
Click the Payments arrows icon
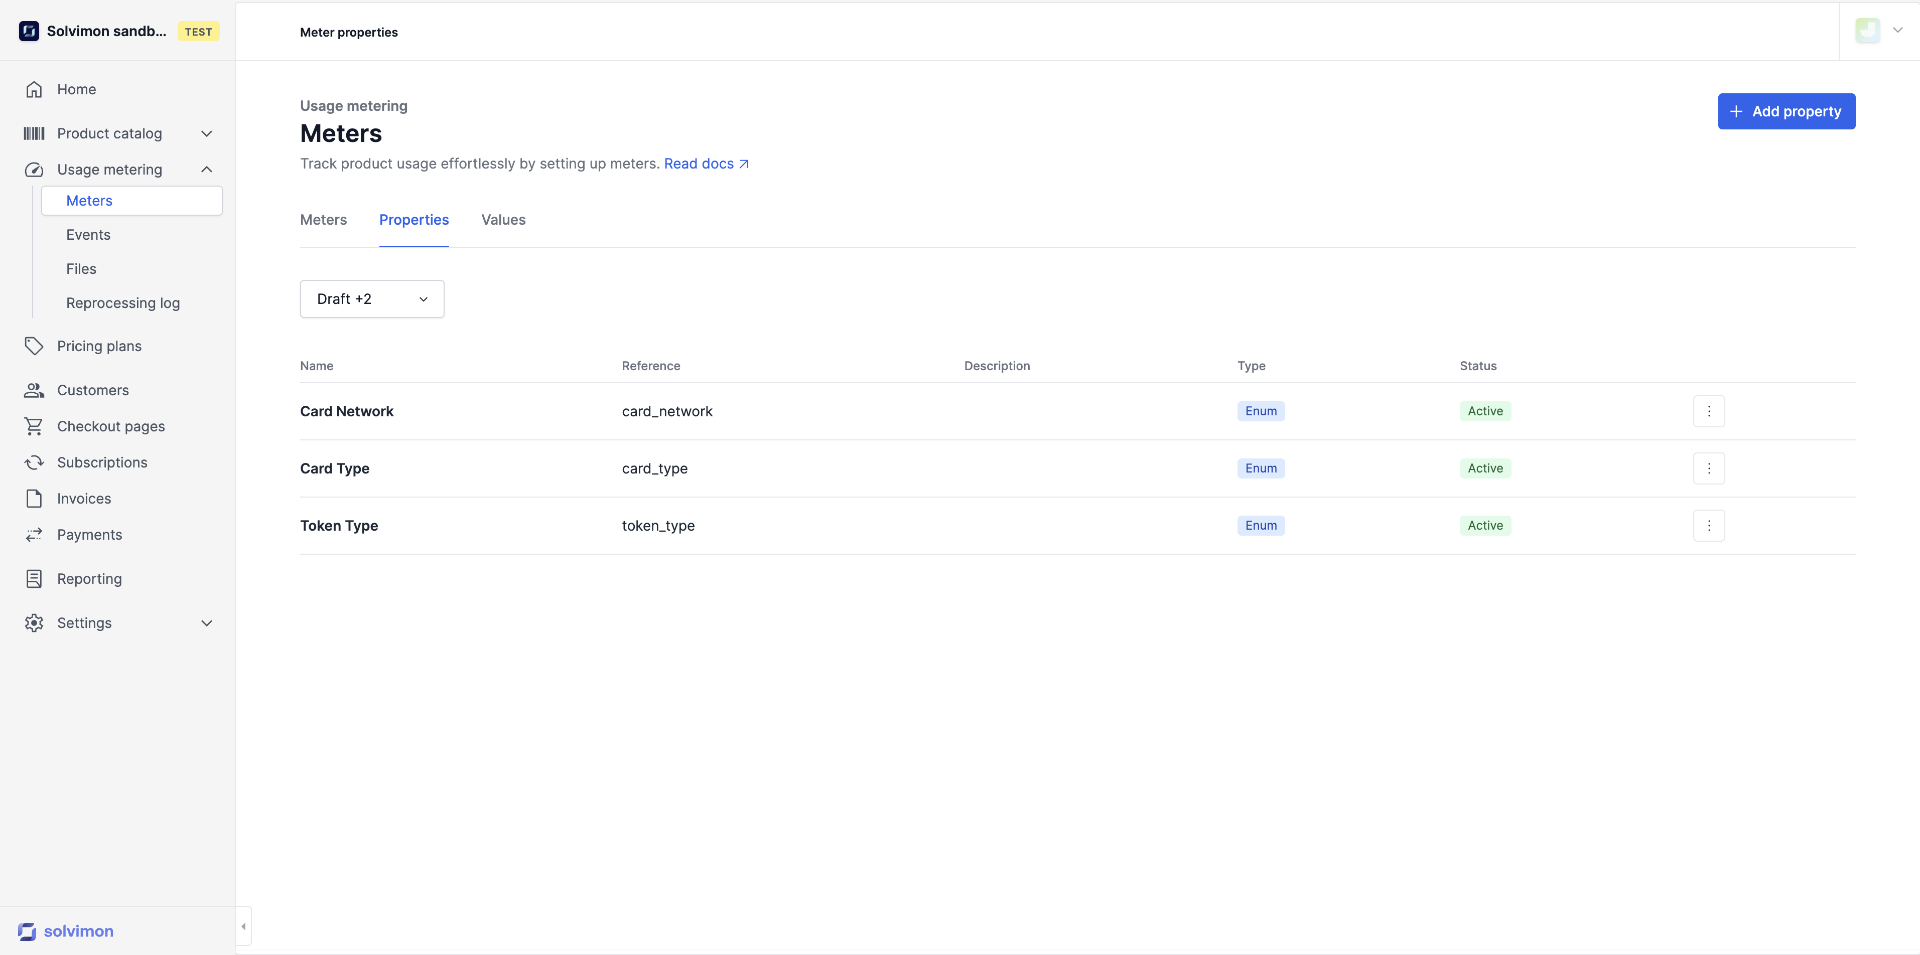[34, 535]
